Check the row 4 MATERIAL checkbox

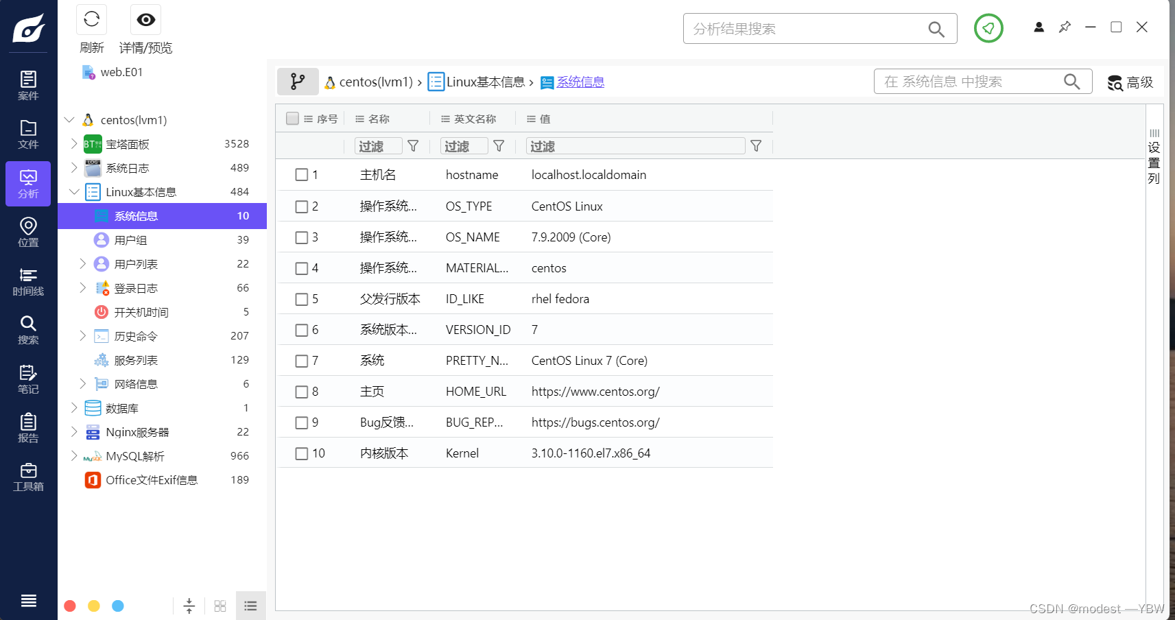pos(302,268)
